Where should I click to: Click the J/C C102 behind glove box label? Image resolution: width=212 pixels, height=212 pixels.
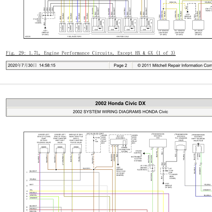point(142,168)
